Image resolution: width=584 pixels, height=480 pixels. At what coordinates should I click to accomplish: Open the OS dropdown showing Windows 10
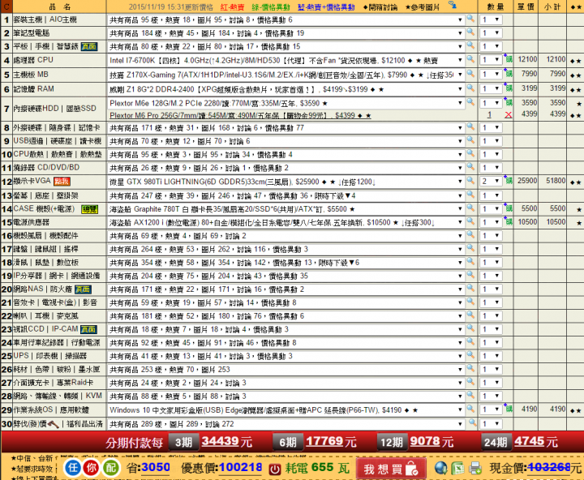286,410
